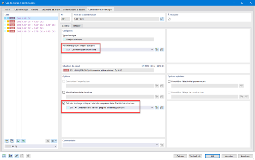Expand AS1 Géométriquement linéaire dropdown

pyautogui.click(x=152, y=50)
